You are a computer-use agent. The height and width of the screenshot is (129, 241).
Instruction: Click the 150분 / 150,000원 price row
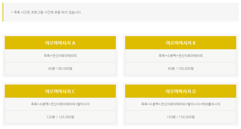pos(181,117)
